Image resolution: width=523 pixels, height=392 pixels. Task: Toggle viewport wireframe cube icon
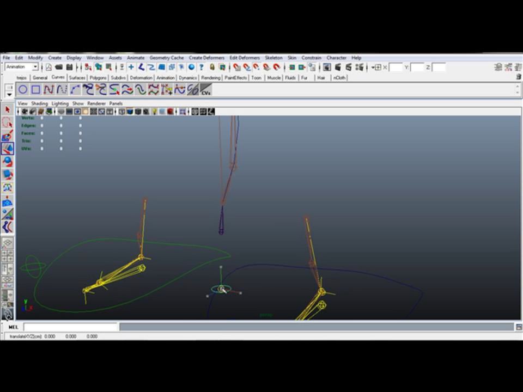pyautogui.click(x=122, y=112)
